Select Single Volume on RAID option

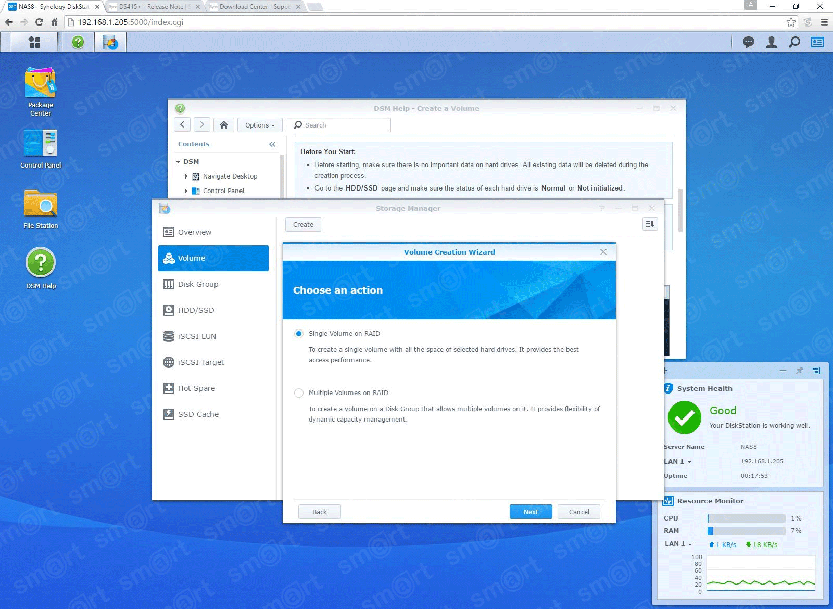point(299,334)
